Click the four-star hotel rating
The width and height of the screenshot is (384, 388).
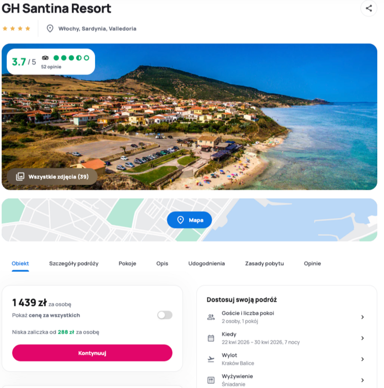(16, 28)
